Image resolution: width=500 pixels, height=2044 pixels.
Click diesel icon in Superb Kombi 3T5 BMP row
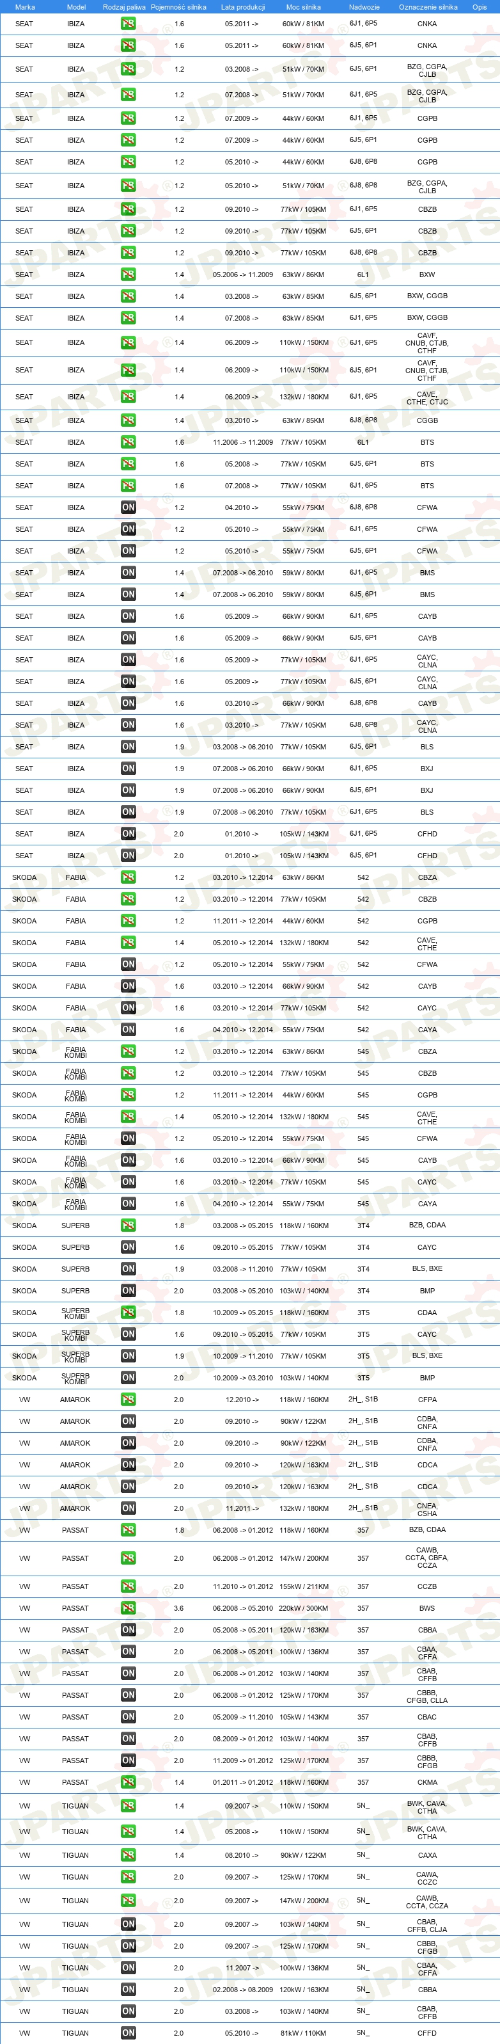coord(128,1377)
